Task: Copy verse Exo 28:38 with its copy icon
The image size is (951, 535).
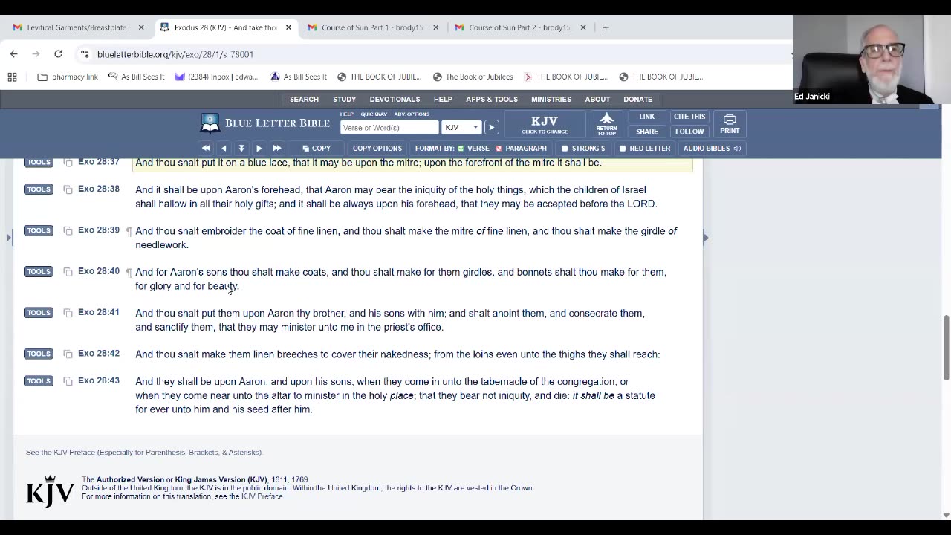Action: tap(68, 189)
